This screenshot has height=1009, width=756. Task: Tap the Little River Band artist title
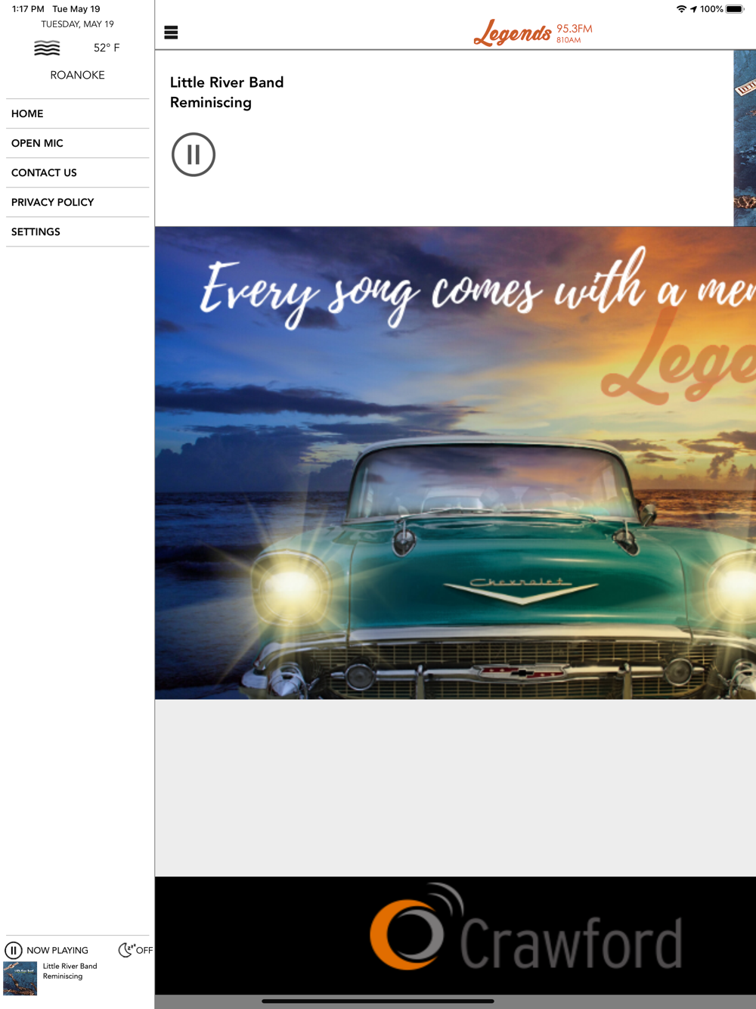(227, 82)
